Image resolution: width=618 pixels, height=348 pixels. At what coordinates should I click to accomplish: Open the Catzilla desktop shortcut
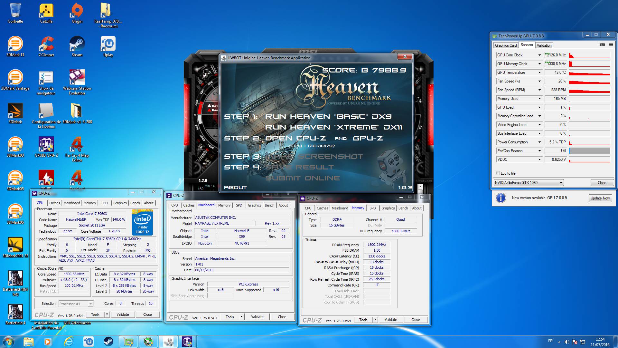pyautogui.click(x=46, y=13)
